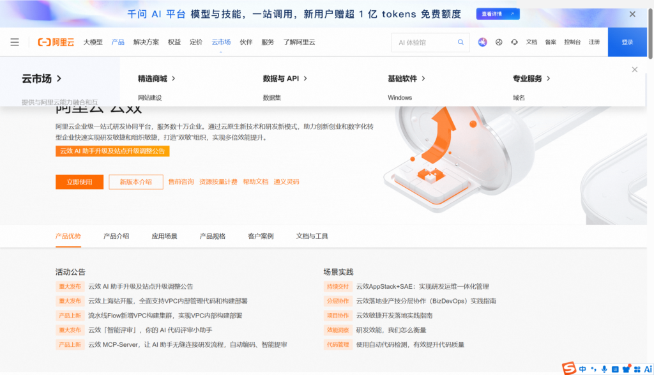Open the 备案 link in the header
The height and width of the screenshot is (375, 654).
pos(551,42)
